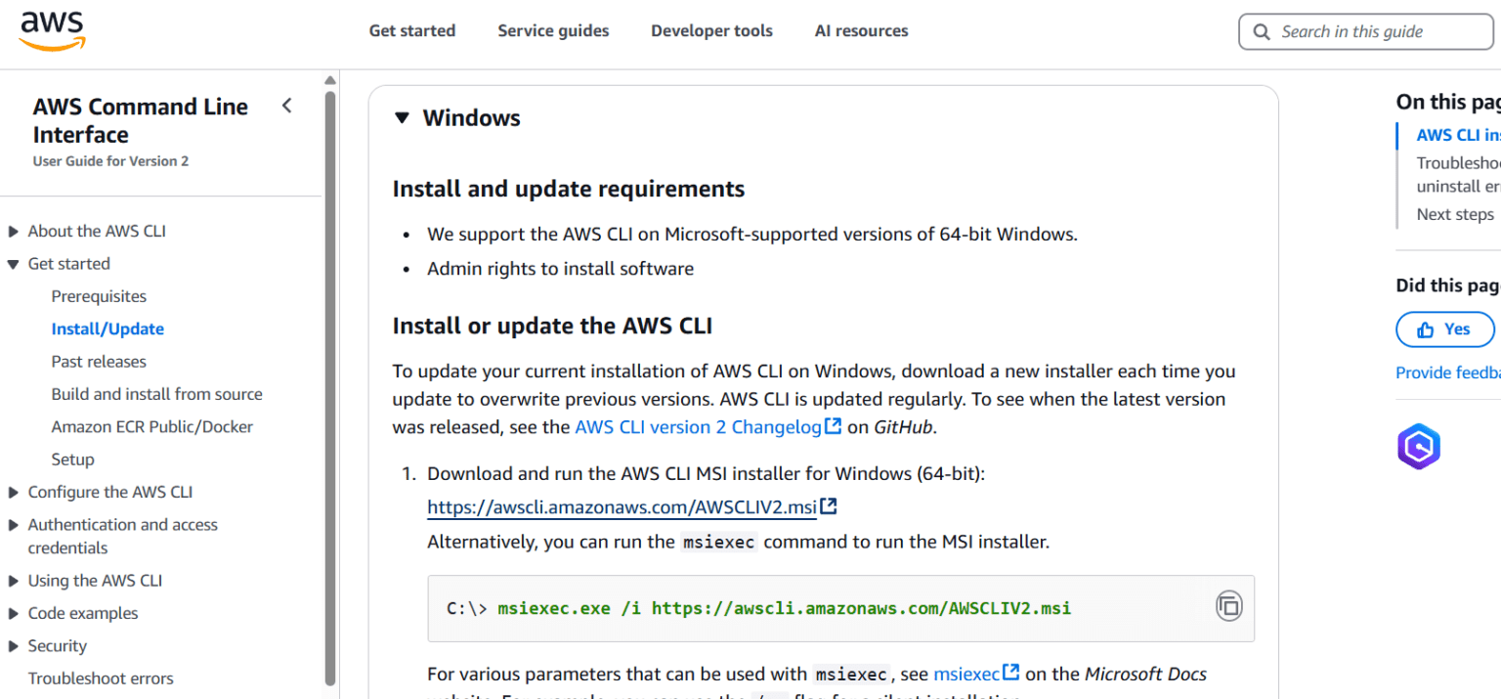Collapse the Windows section disclosure triangle
Screen dimensions: 1501x699
pos(402,116)
